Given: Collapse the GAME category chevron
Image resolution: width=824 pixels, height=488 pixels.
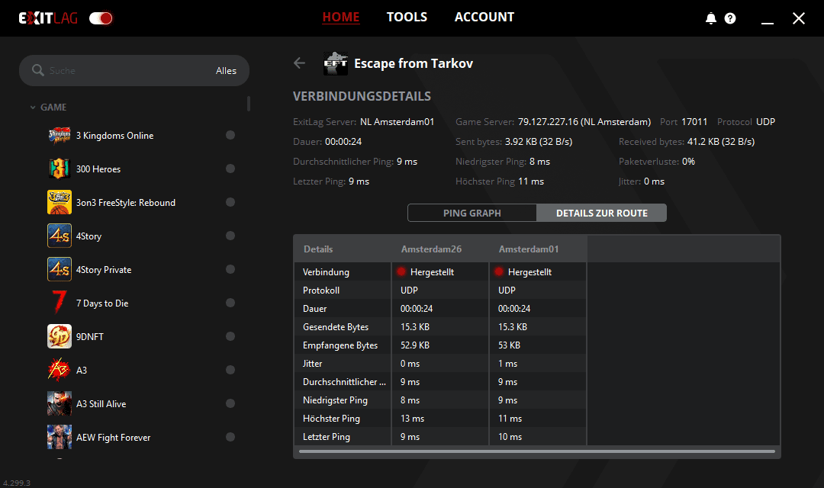Looking at the screenshot, I should click(33, 108).
